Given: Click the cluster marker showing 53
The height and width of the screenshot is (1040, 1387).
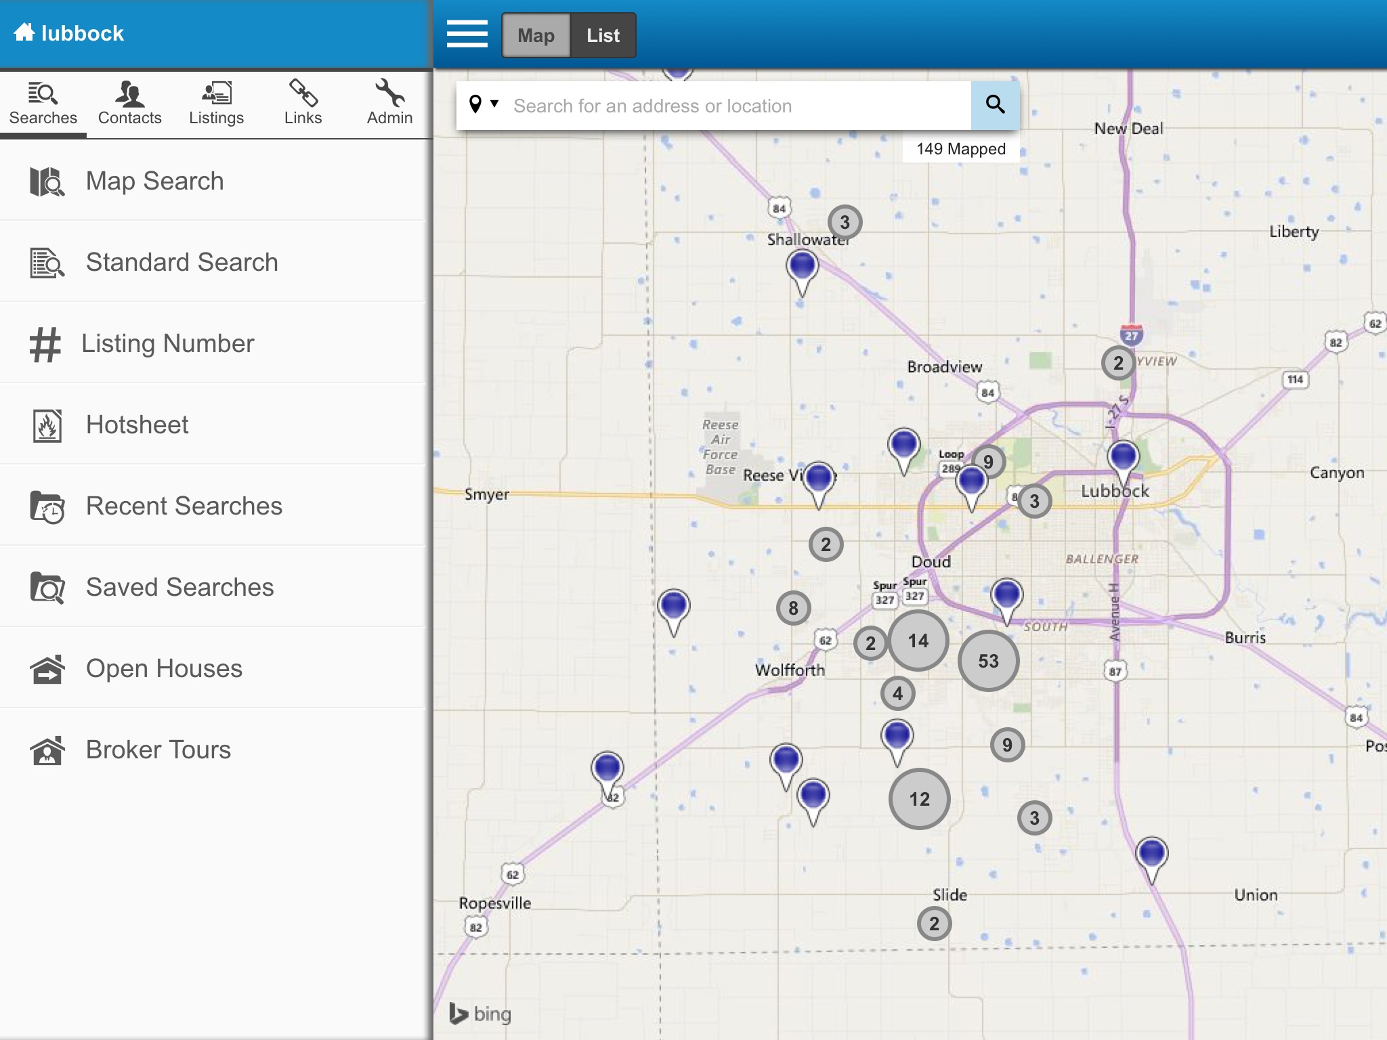Looking at the screenshot, I should click(988, 661).
